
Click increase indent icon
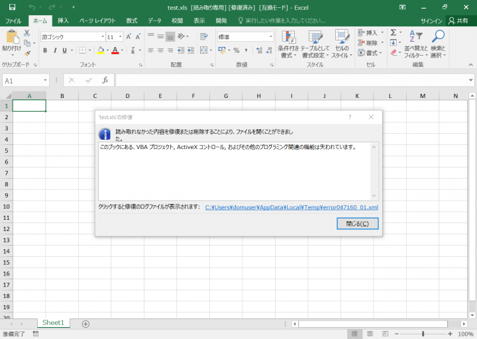click(191, 50)
